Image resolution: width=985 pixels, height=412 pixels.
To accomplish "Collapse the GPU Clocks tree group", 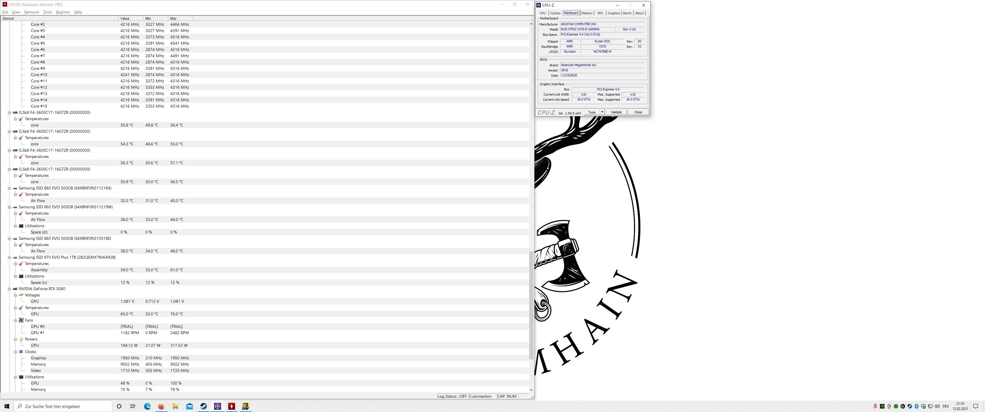I will pos(15,352).
